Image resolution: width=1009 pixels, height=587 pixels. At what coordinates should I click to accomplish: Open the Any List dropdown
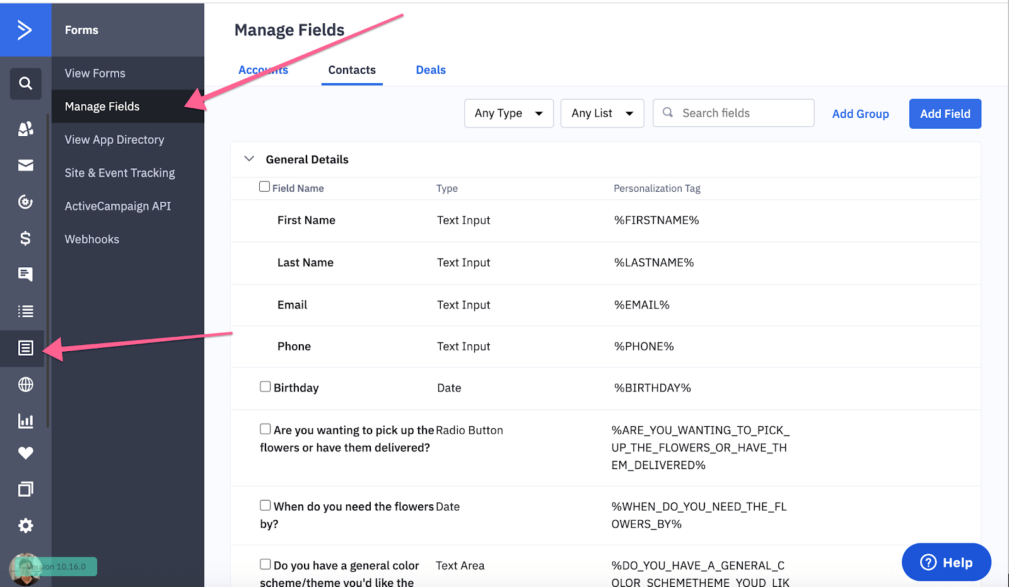coord(602,113)
